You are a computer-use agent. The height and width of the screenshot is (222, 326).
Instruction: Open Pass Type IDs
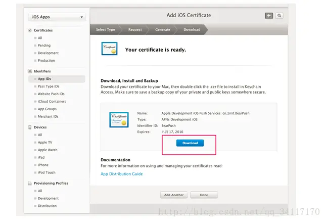point(49,86)
